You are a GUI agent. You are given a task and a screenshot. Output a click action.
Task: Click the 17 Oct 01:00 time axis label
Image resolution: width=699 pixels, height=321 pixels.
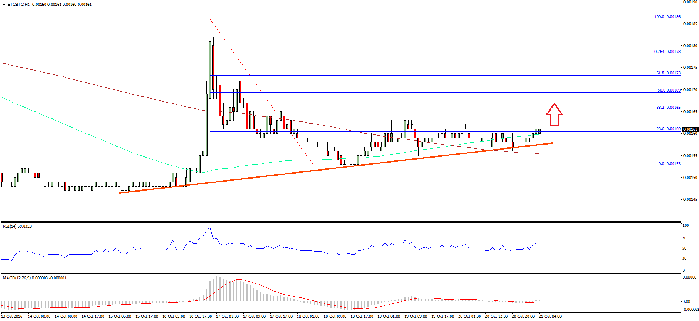pos(227,316)
